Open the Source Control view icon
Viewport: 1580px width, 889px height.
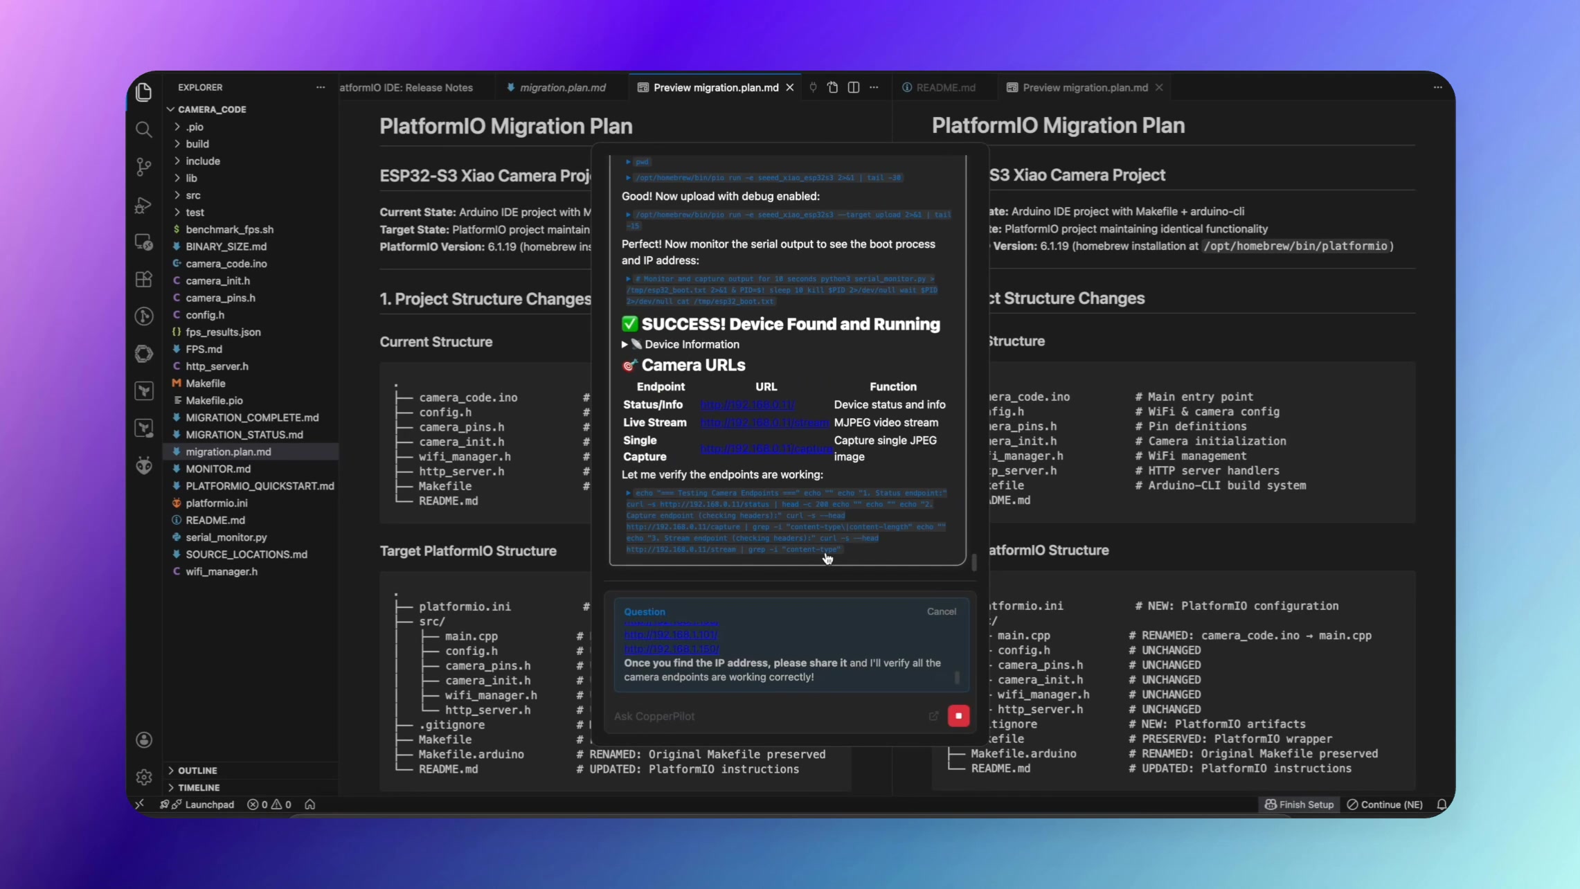144,167
